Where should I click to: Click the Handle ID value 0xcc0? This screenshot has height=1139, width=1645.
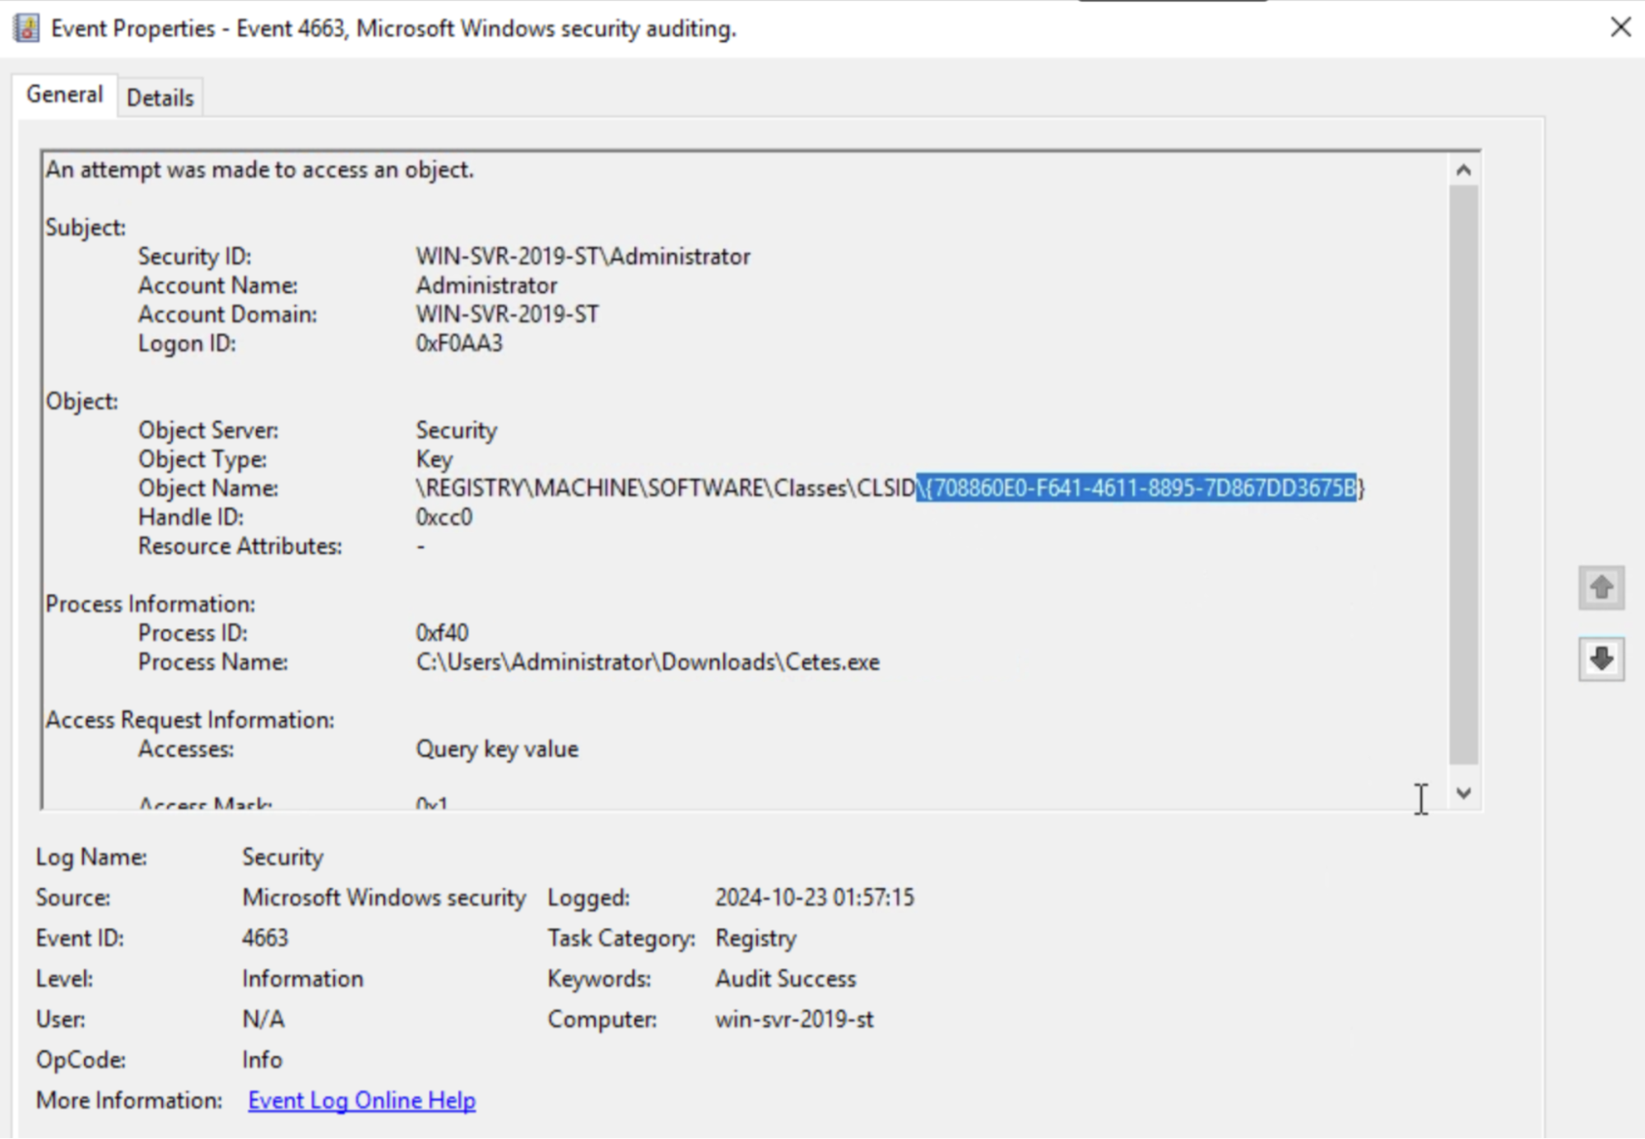(444, 518)
